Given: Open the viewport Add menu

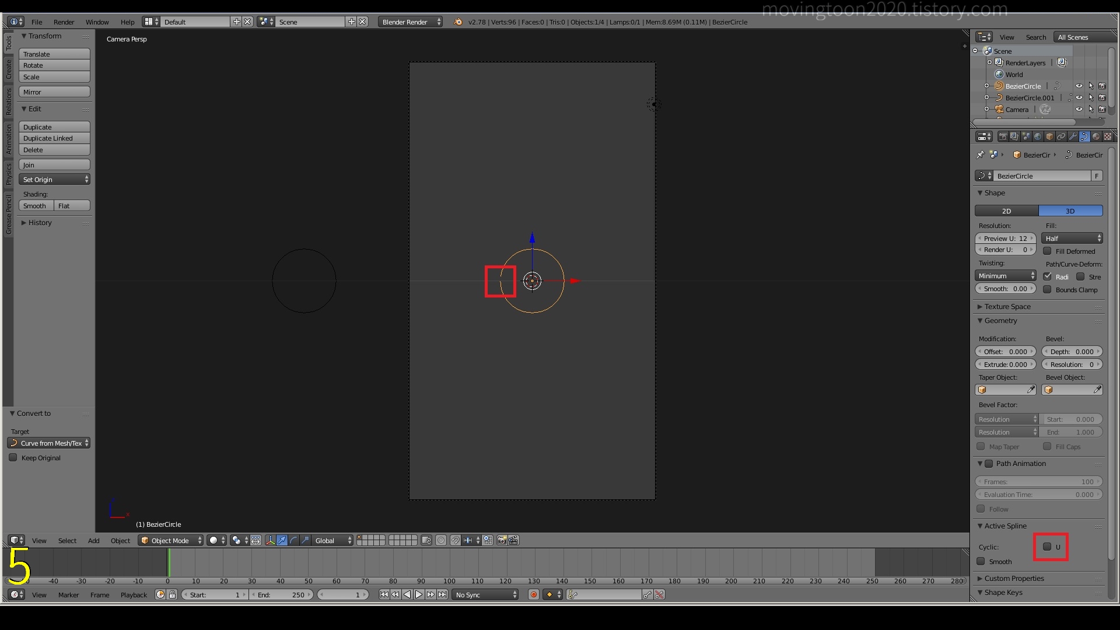Looking at the screenshot, I should click(x=93, y=541).
